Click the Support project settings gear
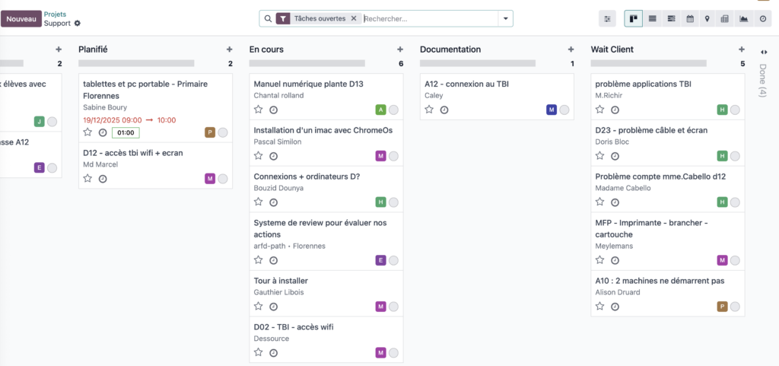779x366 pixels. [x=78, y=24]
